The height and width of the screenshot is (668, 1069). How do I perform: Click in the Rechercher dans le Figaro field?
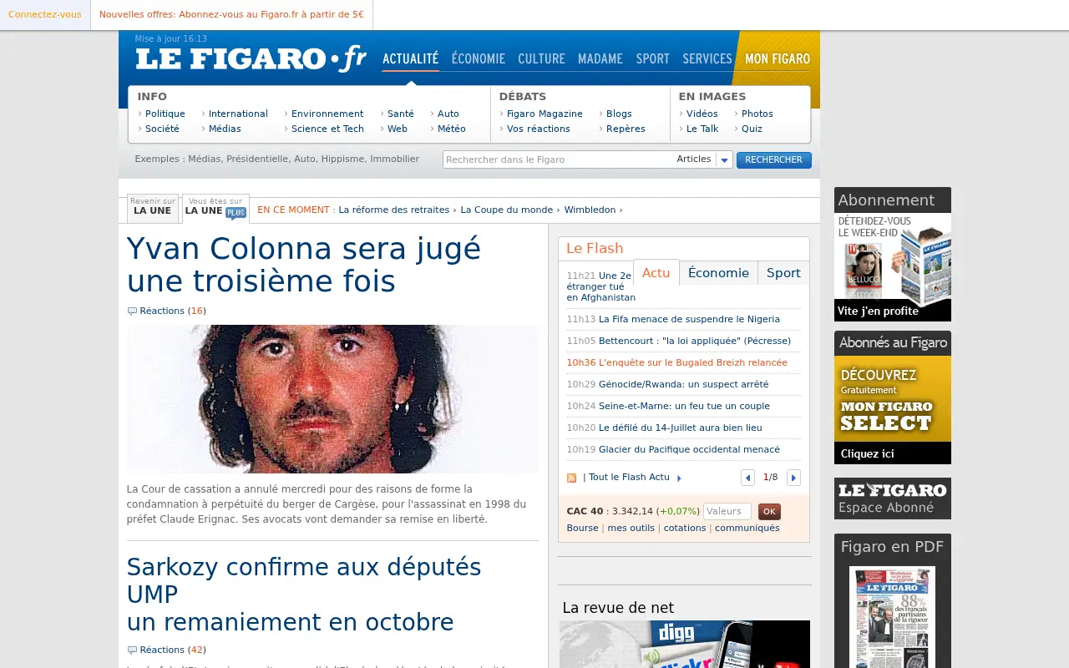(x=558, y=159)
